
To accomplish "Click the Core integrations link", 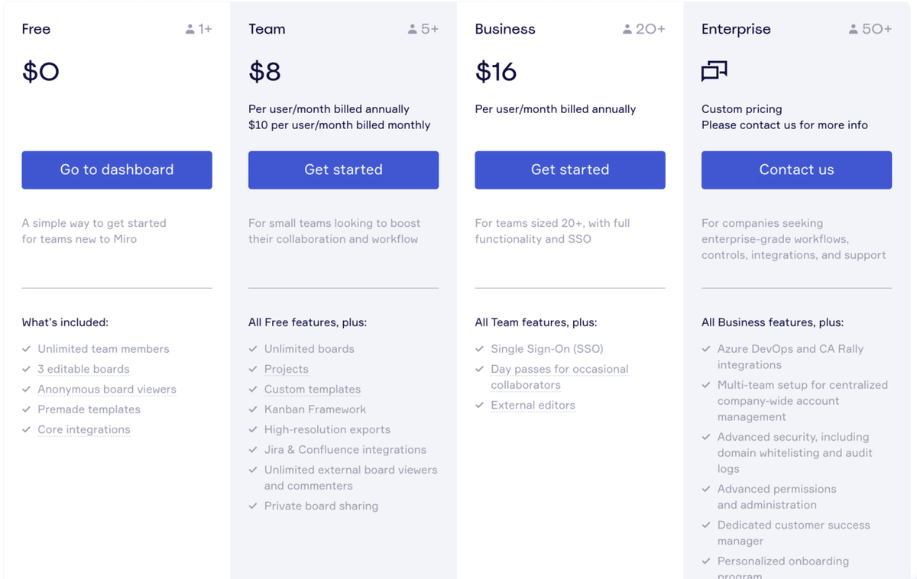I will pos(84,430).
